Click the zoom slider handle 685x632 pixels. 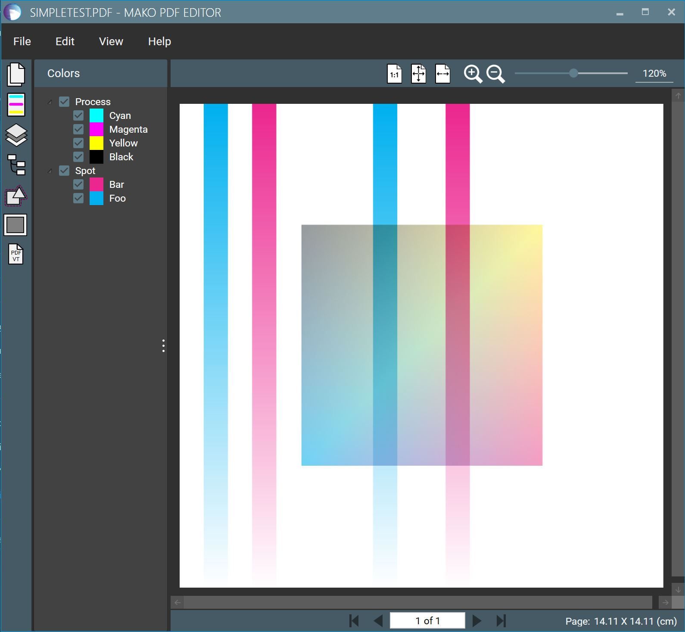tap(573, 73)
